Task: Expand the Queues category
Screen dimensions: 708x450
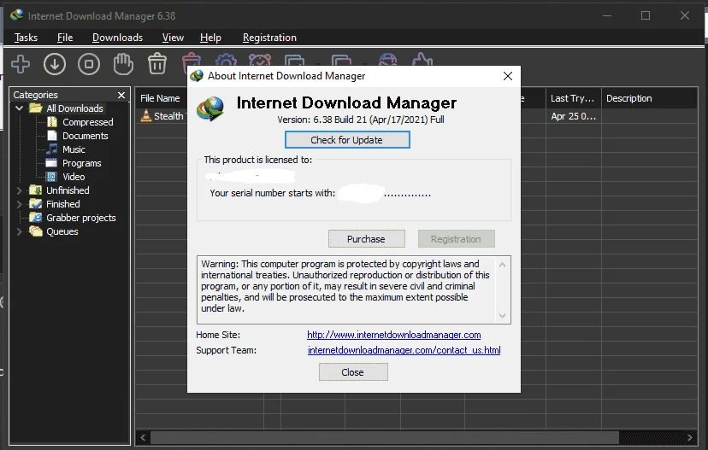Action: (x=19, y=231)
